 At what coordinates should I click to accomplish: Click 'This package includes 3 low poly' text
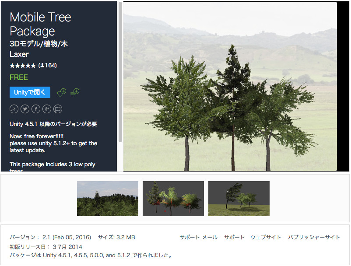[53, 164]
